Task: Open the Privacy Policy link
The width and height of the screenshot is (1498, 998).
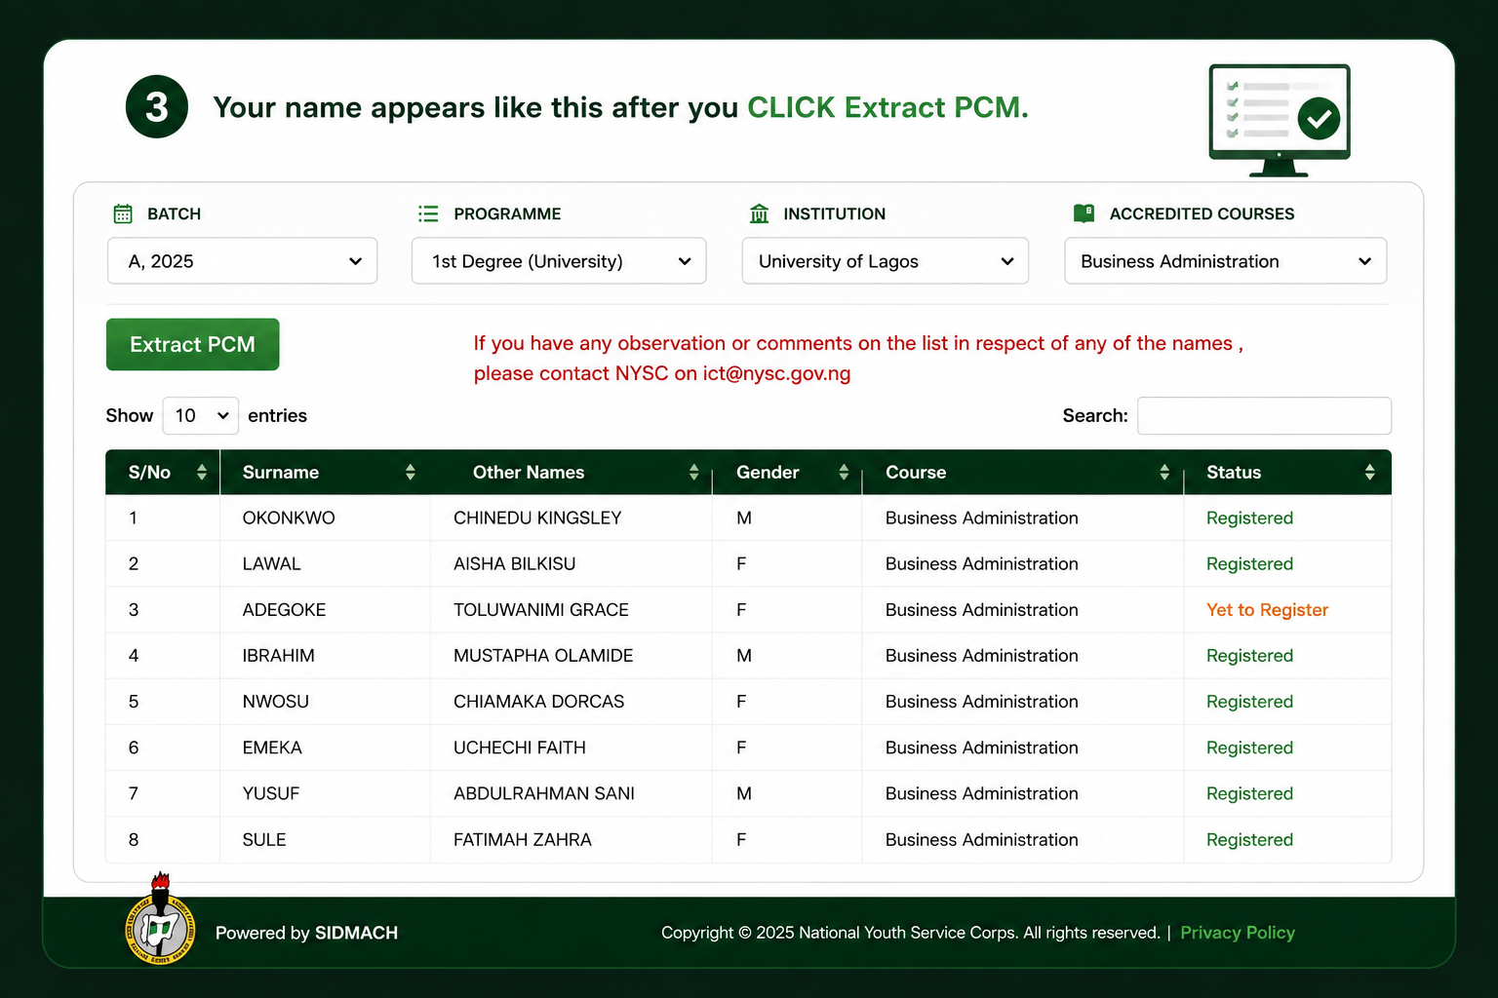Action: click(1238, 933)
